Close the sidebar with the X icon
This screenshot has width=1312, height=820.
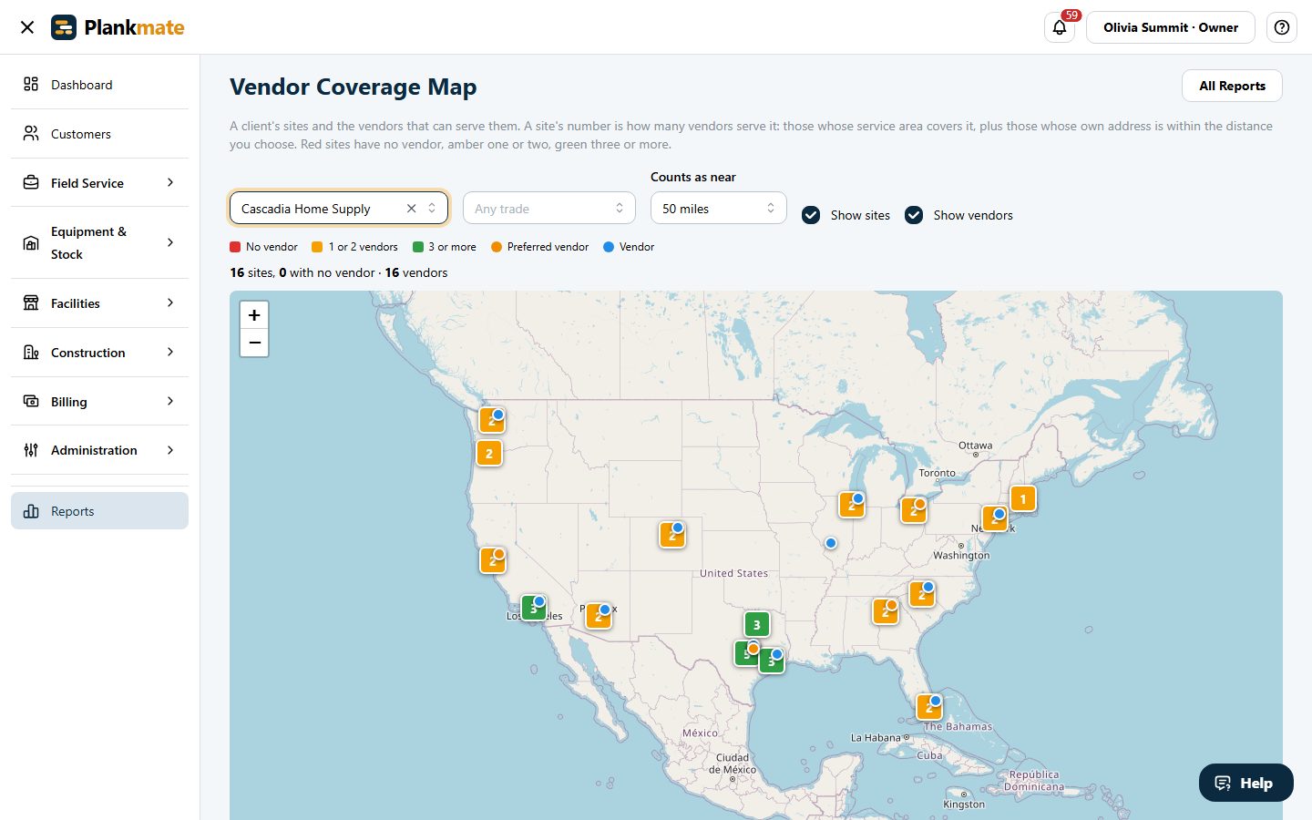point(27,27)
